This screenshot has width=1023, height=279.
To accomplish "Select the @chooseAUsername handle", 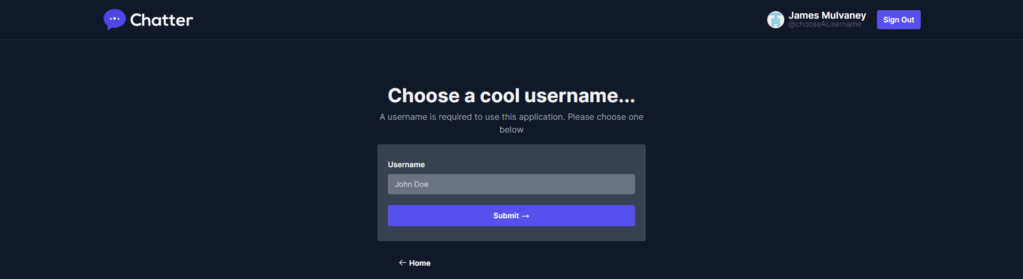I will point(825,24).
